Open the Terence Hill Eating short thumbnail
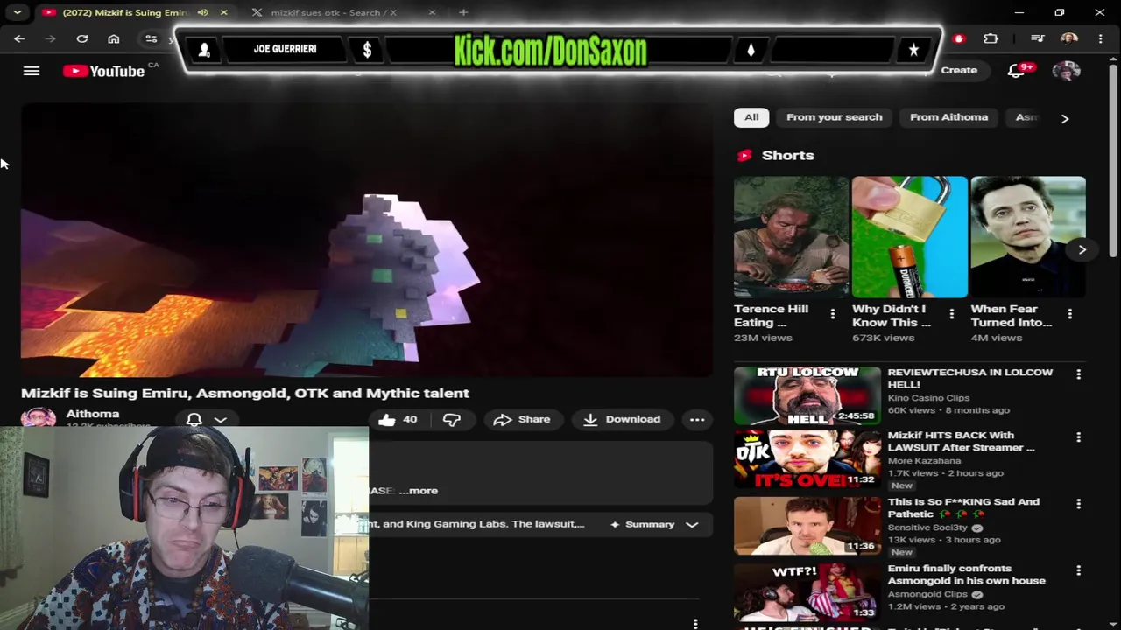1121x630 pixels. coord(791,237)
